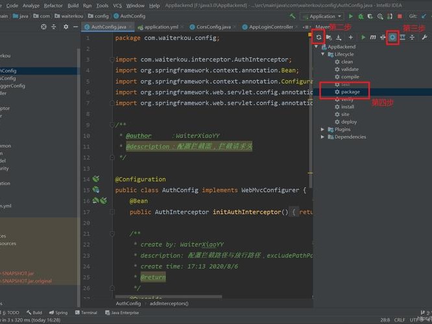Fold comment block at line 21
The width and height of the screenshot is (432, 324).
coord(112,234)
